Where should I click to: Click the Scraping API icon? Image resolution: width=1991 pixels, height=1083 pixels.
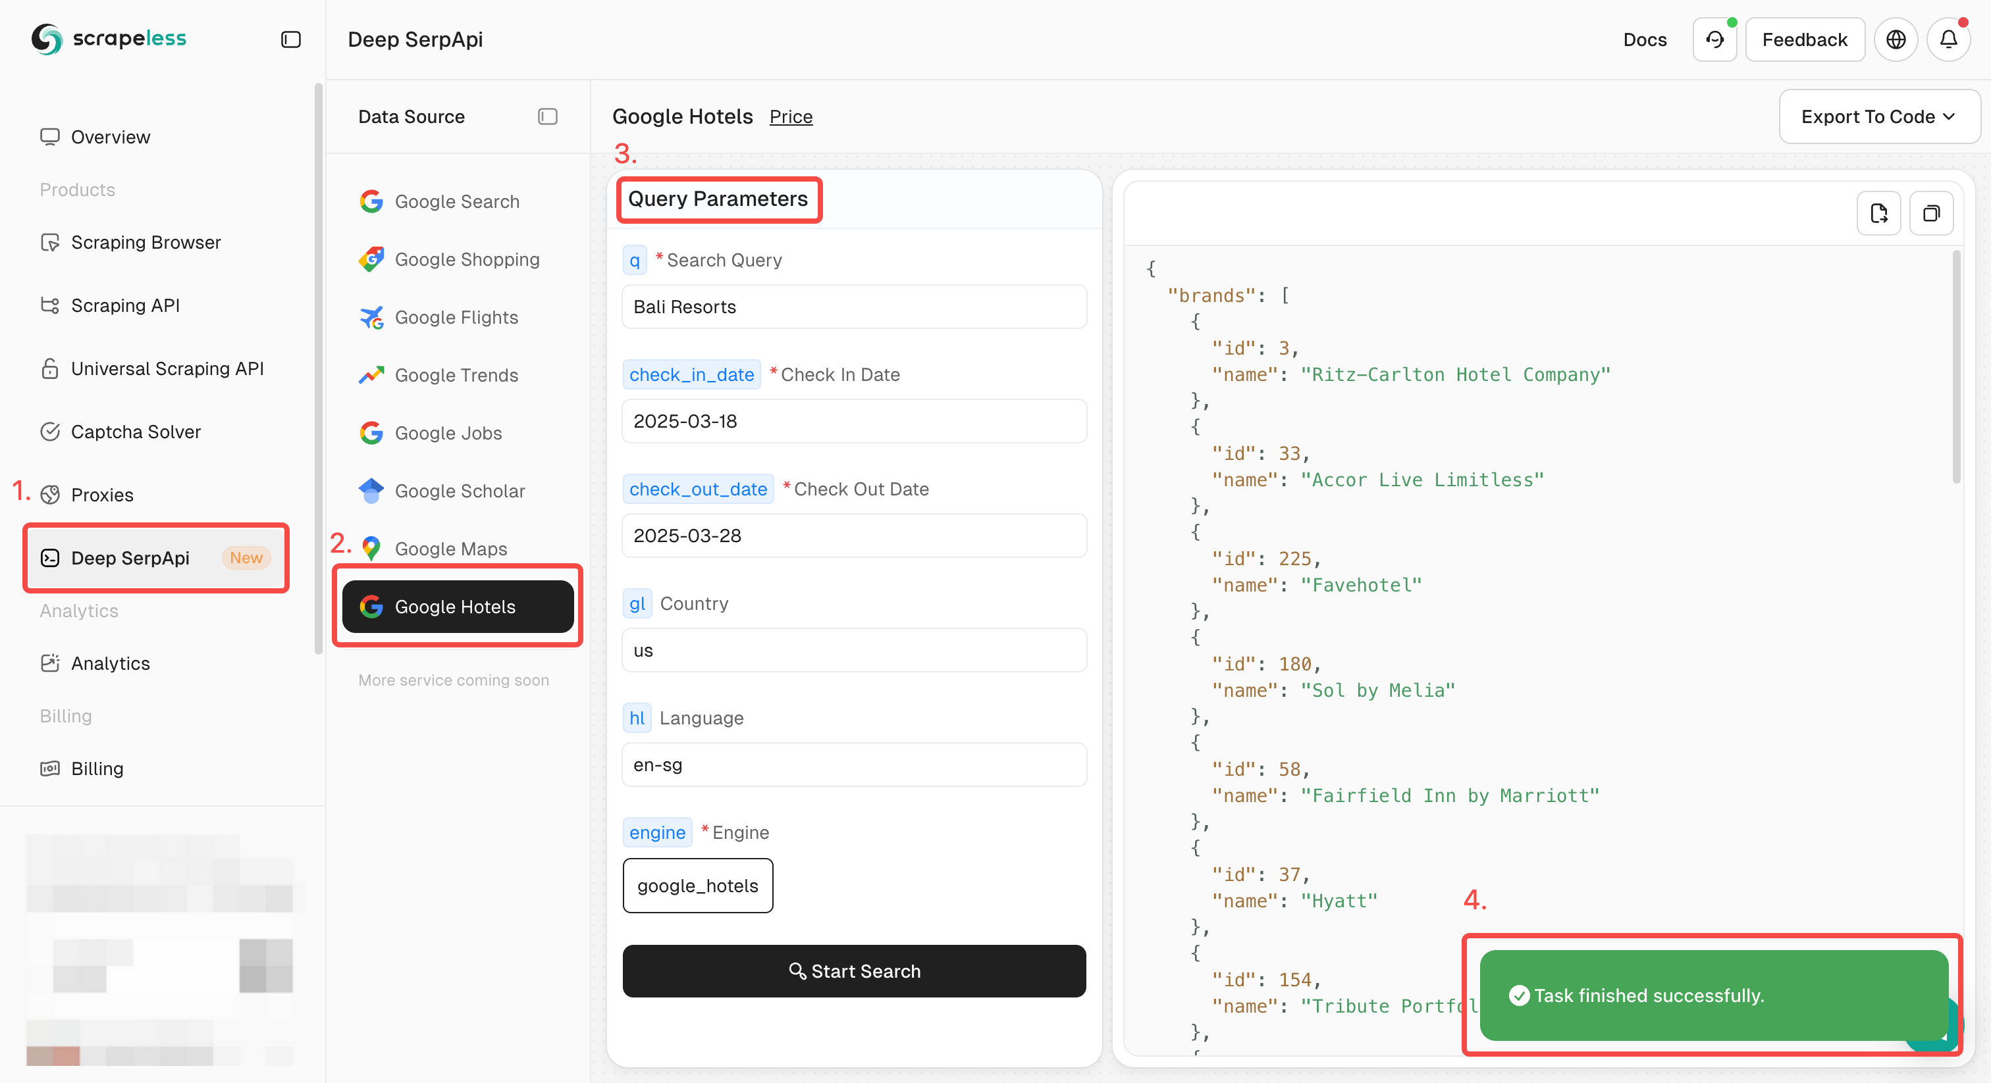point(50,305)
